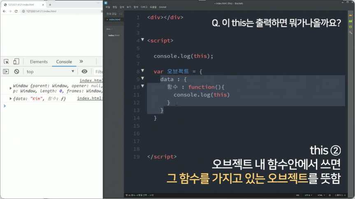The image size is (355, 199).
Task: Open index.html link beside Kim object log
Action: (x=90, y=98)
